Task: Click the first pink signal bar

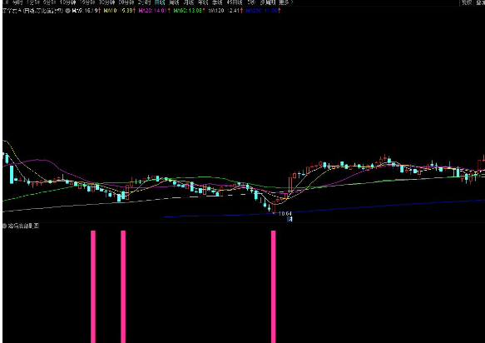Action: (x=93, y=286)
